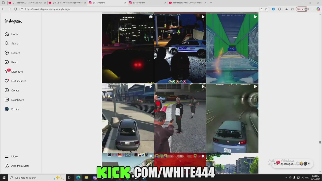
Task: Click the Windows taskbar search box
Action: click(37, 178)
